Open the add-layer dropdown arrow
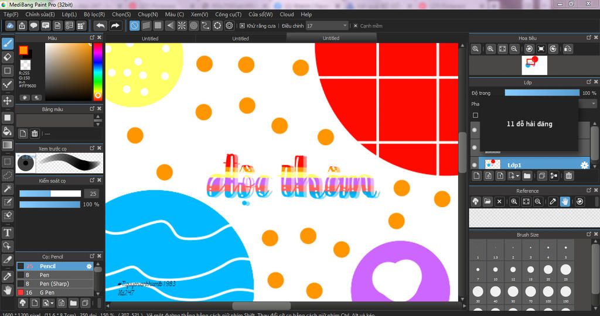The width and height of the screenshot is (600, 316). (518, 176)
